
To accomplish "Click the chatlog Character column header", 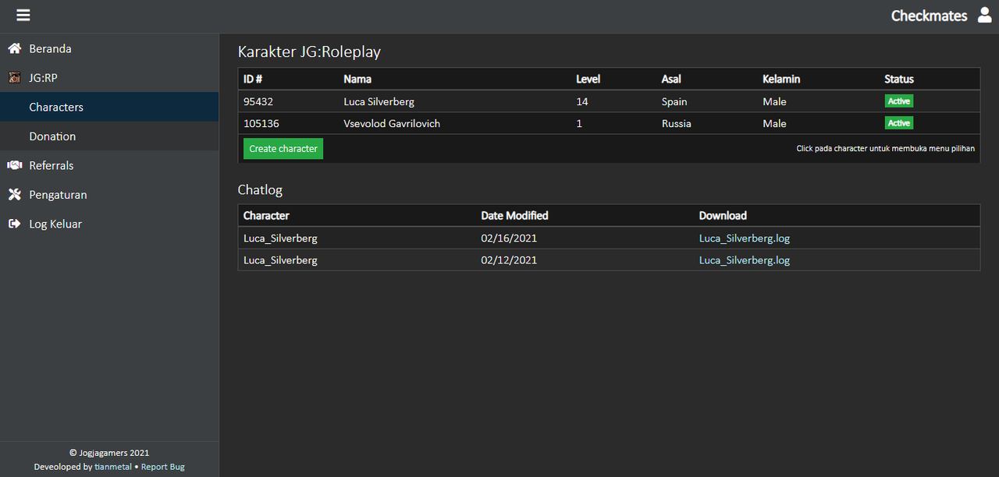I will pyautogui.click(x=266, y=216).
